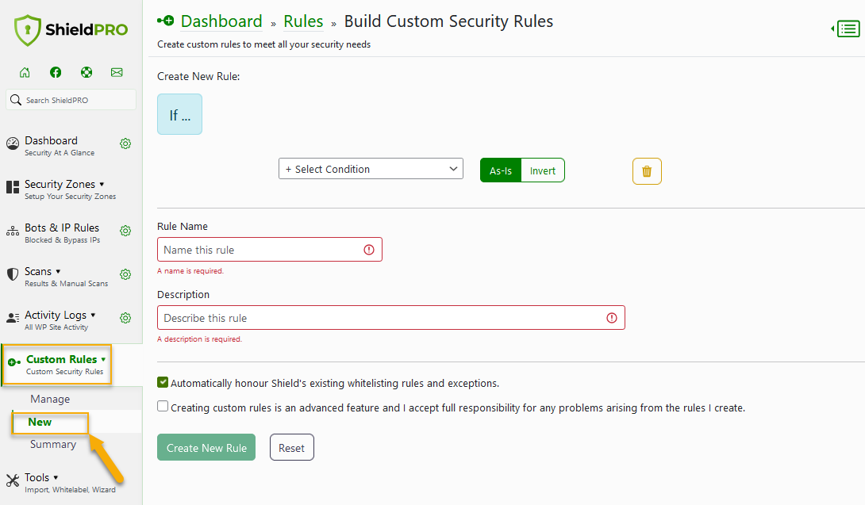Click the email envelope icon
The width and height of the screenshot is (865, 505).
(x=117, y=71)
